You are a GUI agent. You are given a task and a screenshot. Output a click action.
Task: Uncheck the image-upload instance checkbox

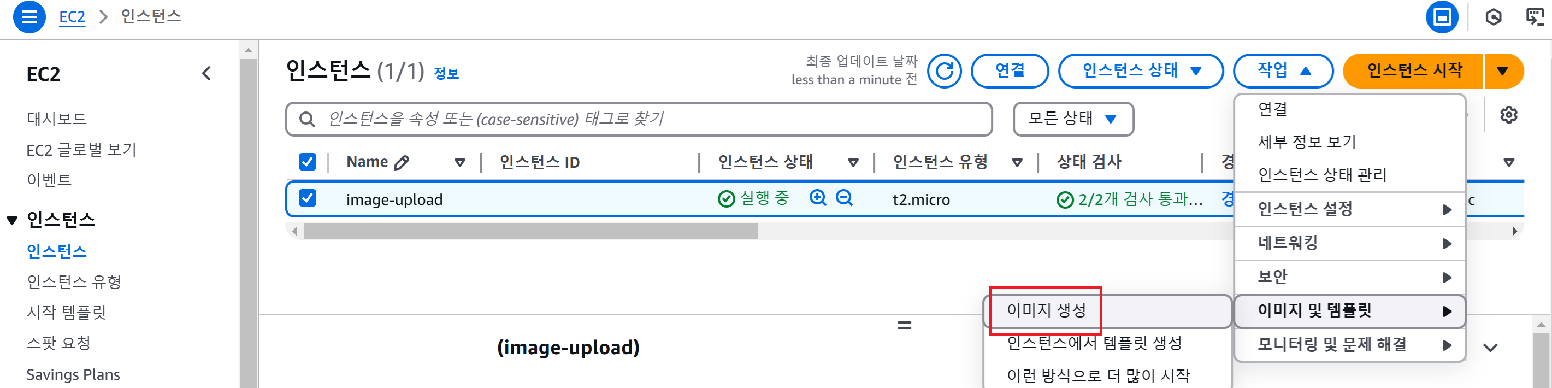307,198
